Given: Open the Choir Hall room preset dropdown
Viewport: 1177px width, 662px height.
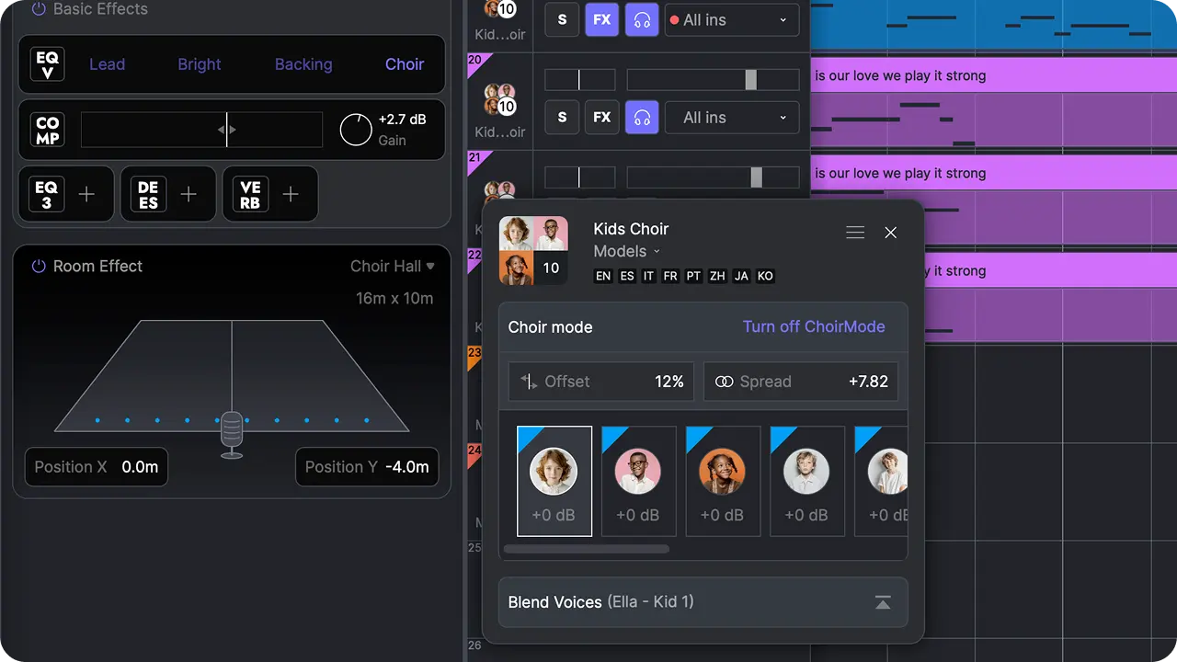Looking at the screenshot, I should [x=393, y=266].
